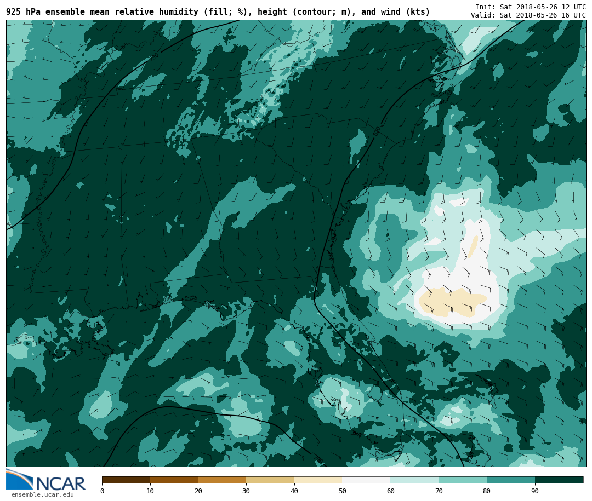592x501 pixels.
Task: Click the small elongated tan patch above the dry region
Action: pyautogui.click(x=473, y=246)
